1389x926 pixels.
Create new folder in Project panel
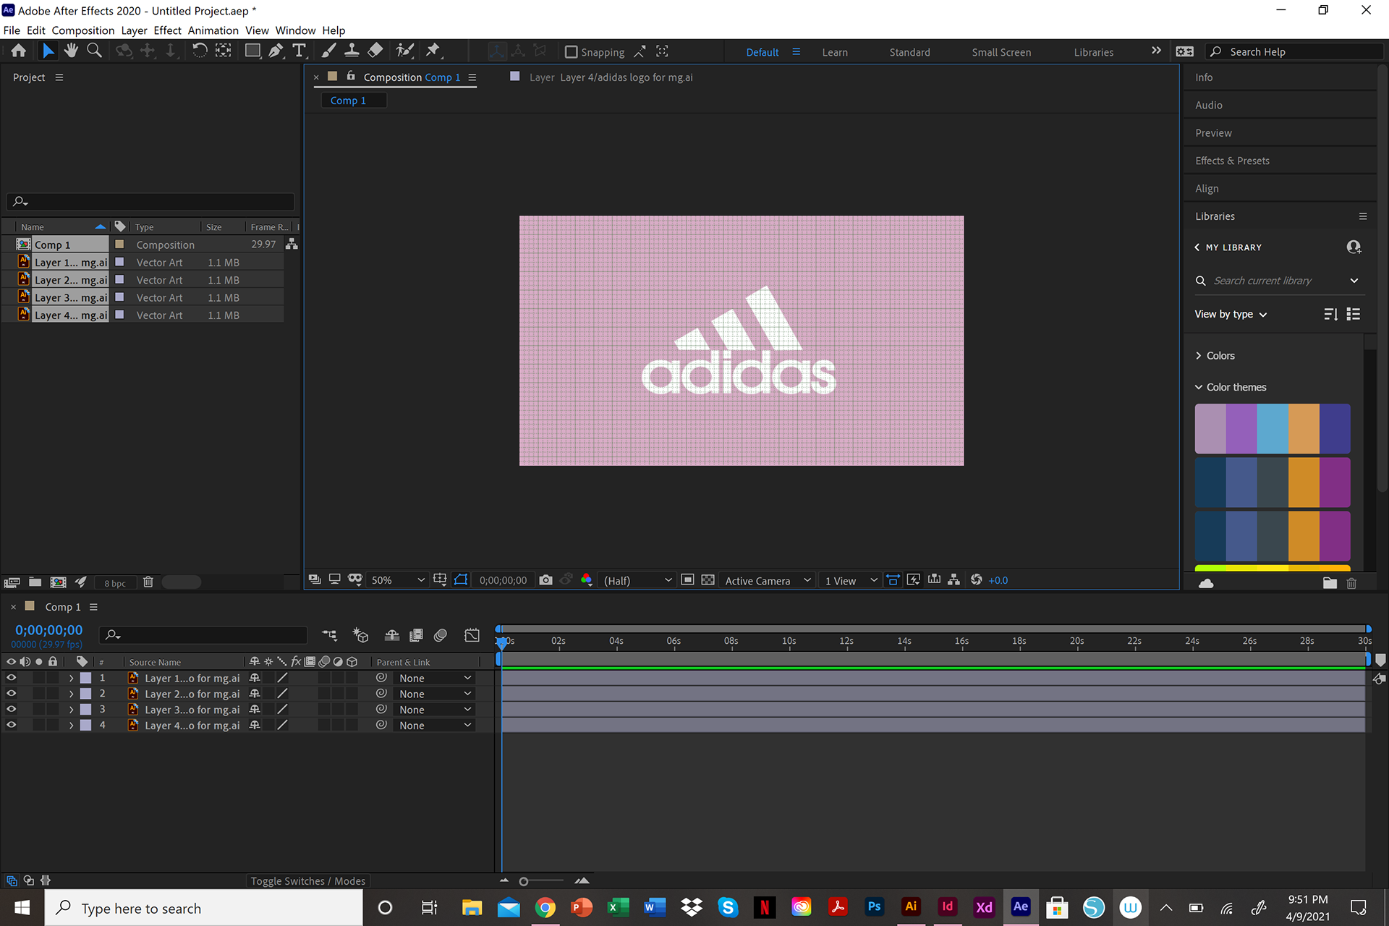pyautogui.click(x=35, y=582)
